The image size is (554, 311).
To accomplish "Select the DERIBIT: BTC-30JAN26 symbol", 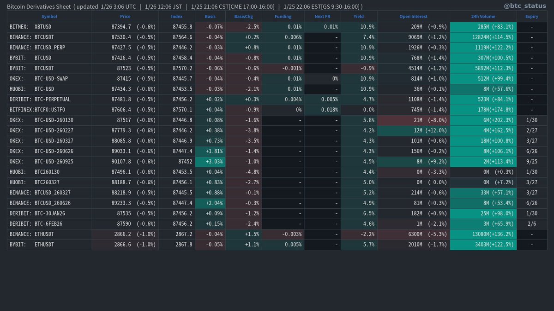I will [37, 213].
